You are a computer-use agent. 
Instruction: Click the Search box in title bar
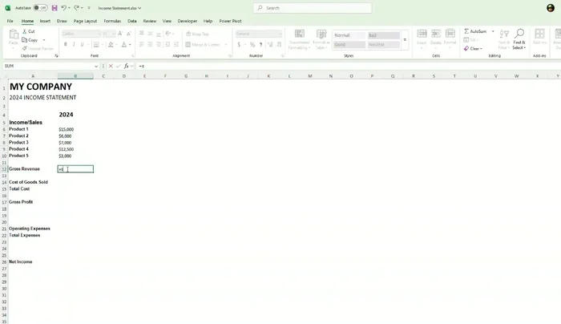click(313, 8)
